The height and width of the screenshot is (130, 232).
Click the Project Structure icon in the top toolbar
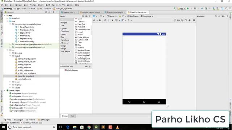click(222, 9)
